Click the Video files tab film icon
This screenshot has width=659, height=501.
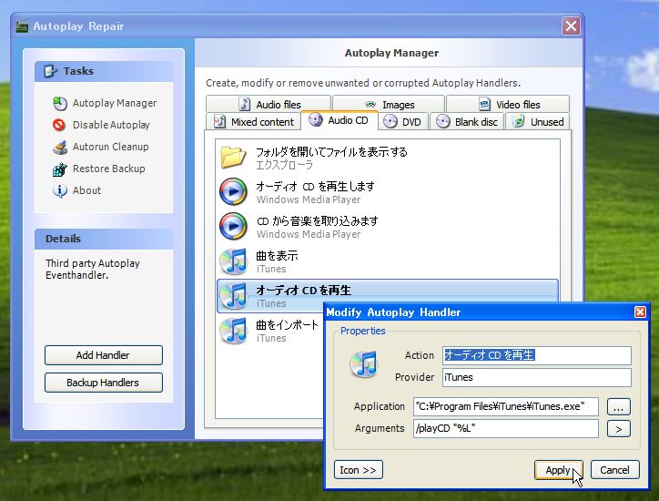[x=484, y=104]
